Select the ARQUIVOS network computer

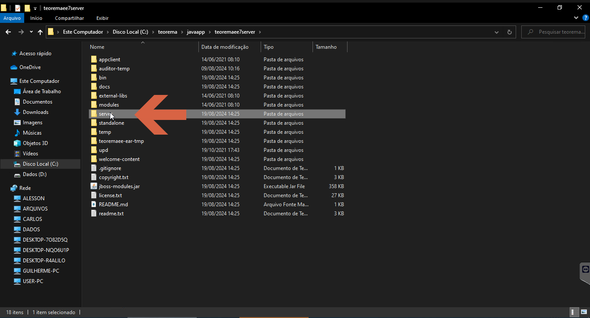coord(35,209)
